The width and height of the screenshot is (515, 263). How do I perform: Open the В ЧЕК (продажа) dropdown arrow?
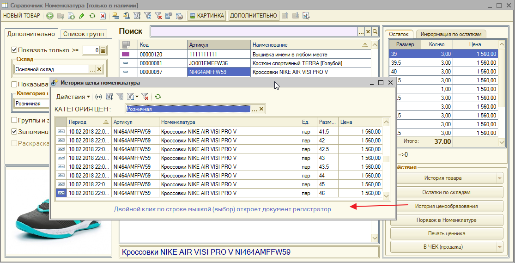point(500,246)
